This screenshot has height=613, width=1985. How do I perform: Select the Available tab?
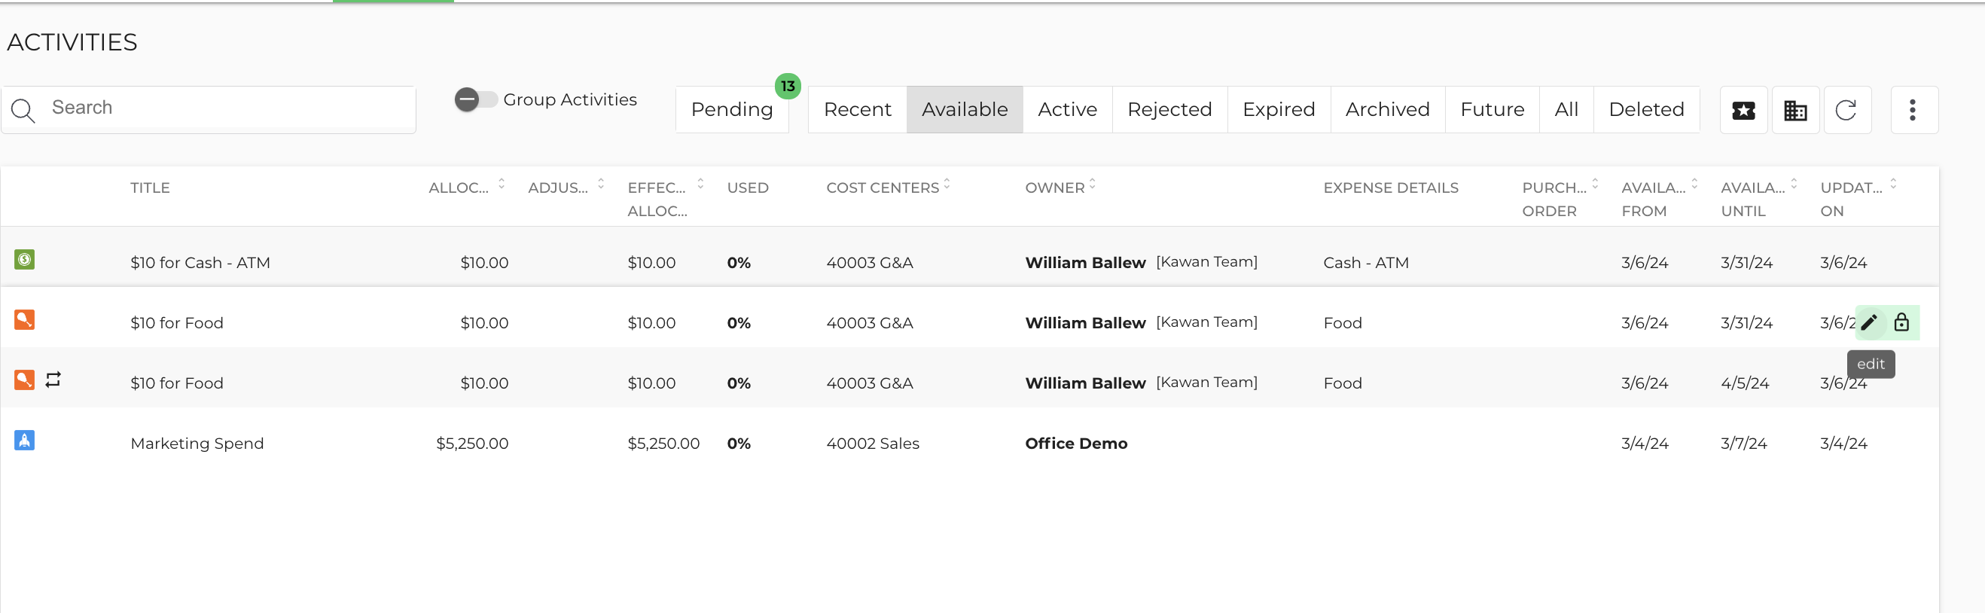click(x=965, y=109)
